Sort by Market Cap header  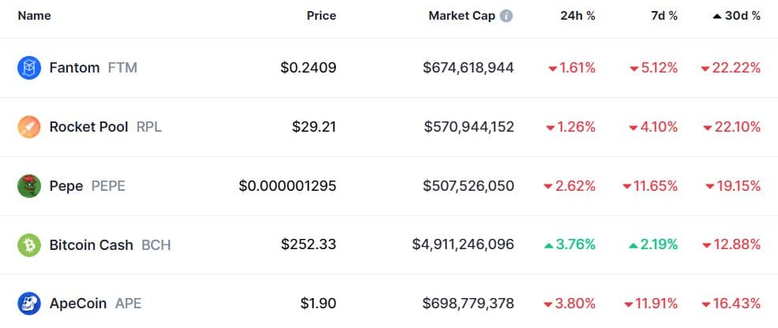462,16
